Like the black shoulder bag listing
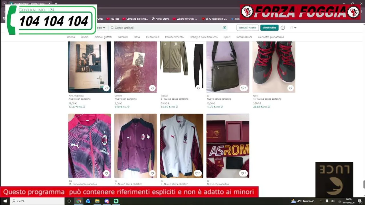 [x=243, y=88]
